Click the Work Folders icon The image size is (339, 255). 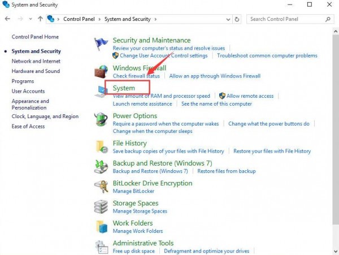tap(102, 227)
